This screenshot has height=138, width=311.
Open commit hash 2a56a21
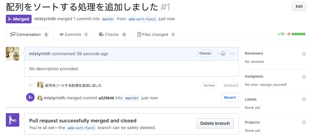(x=231, y=85)
